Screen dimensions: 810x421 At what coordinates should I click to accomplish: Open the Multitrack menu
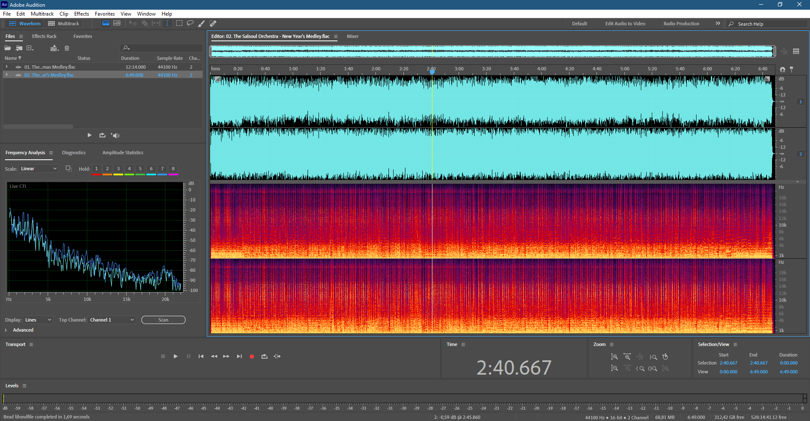[x=42, y=14]
